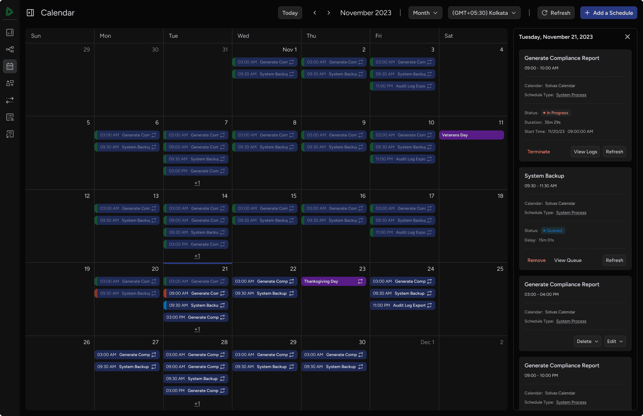Click the recurrence icon on Nov 1 System Backup event

coord(292,74)
